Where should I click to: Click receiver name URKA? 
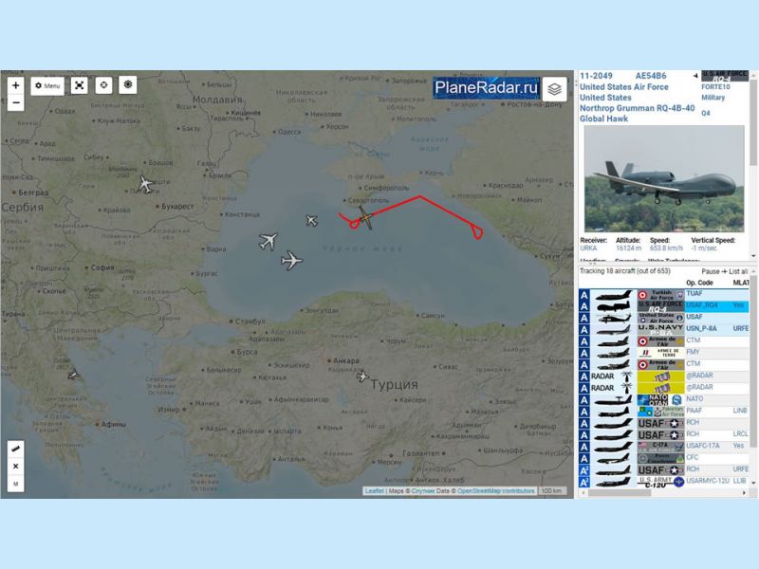588,248
